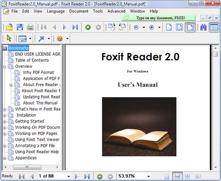Open Why PDF Format bookmark
The width and height of the screenshot is (221, 181).
pyautogui.click(x=38, y=72)
